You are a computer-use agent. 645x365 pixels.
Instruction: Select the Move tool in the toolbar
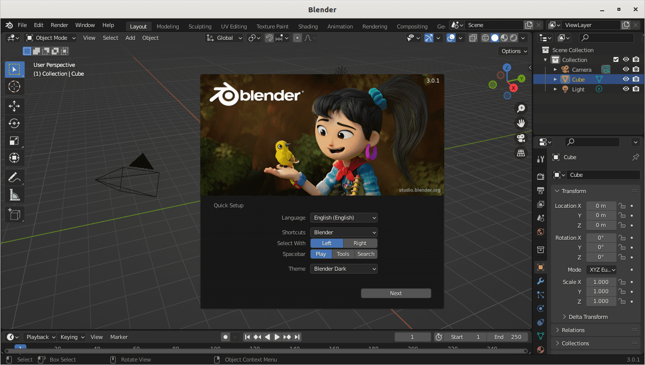[14, 106]
